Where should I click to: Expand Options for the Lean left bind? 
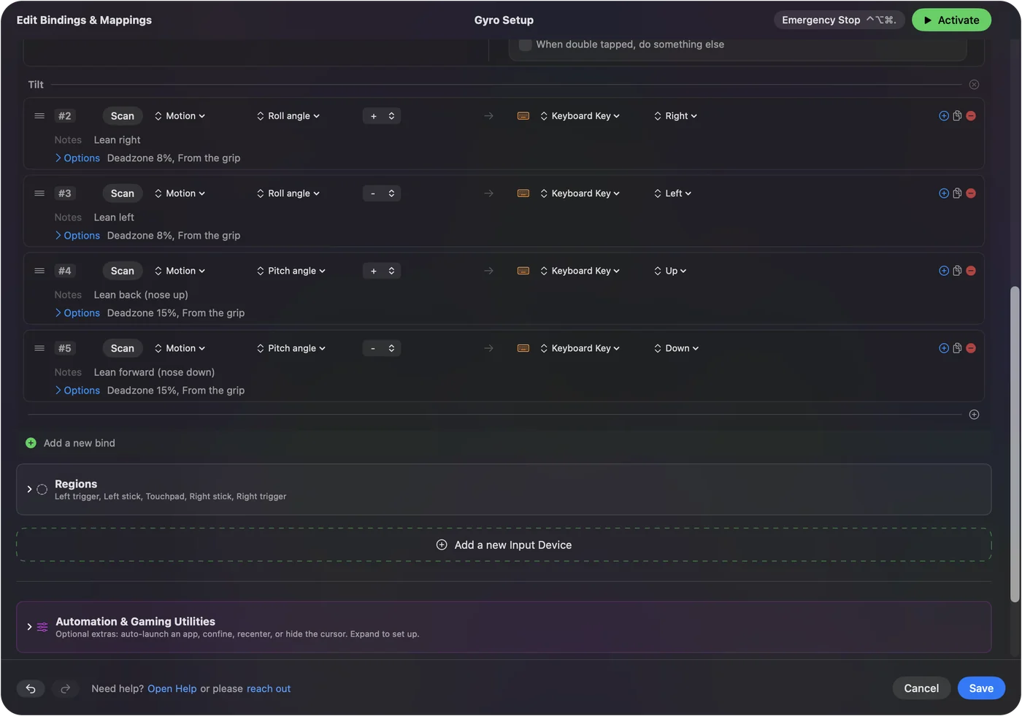(77, 236)
